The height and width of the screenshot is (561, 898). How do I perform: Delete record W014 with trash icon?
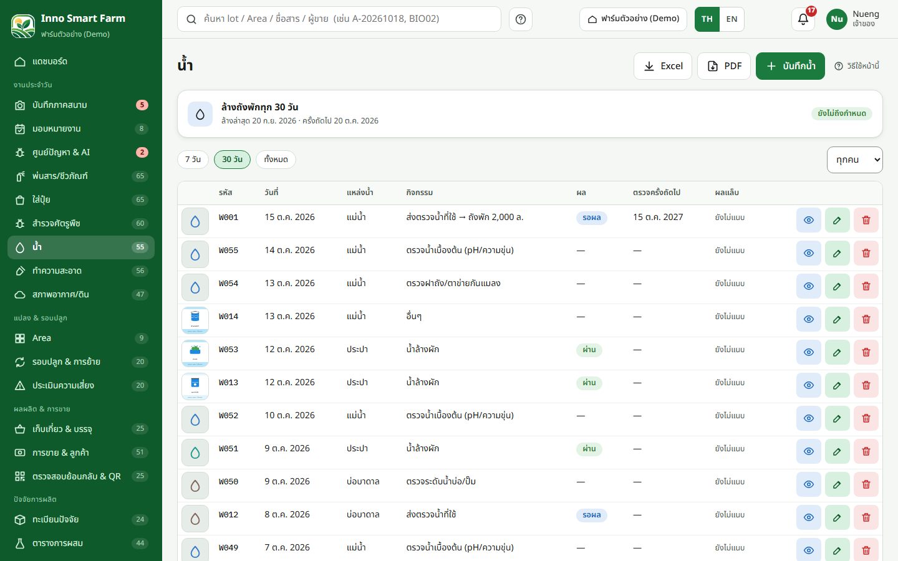coord(866,319)
